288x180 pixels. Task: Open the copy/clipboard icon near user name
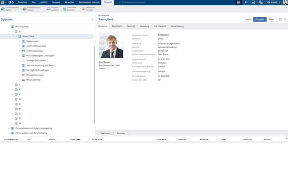(261, 2)
